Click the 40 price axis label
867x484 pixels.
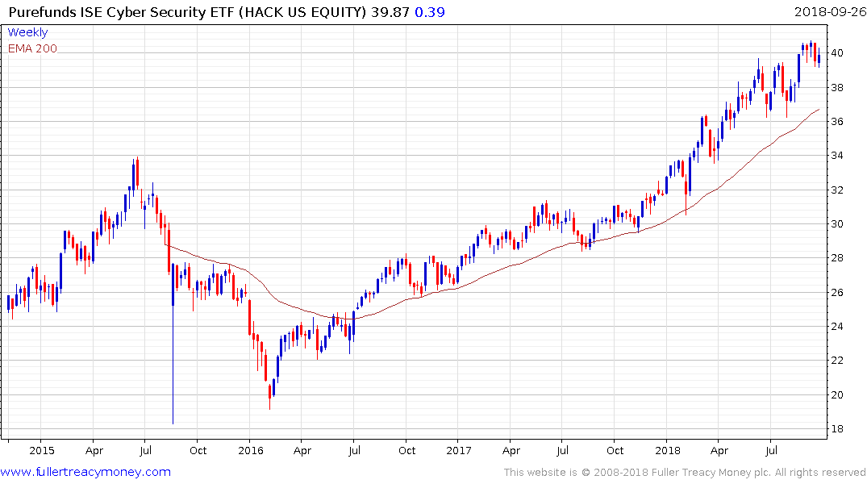836,53
